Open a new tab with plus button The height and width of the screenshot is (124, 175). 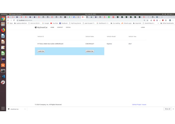pyautogui.click(x=162, y=17)
